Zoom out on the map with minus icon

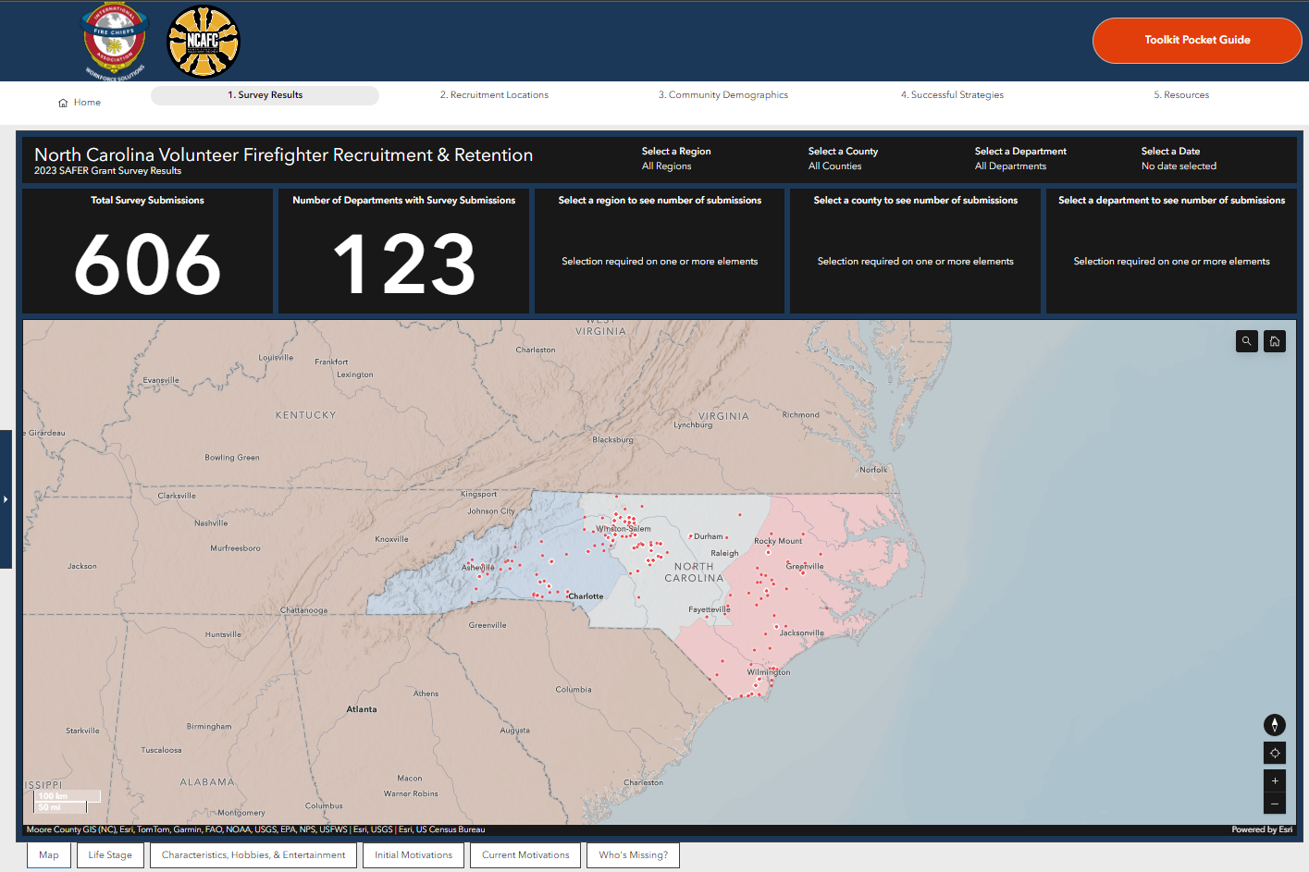(1274, 804)
